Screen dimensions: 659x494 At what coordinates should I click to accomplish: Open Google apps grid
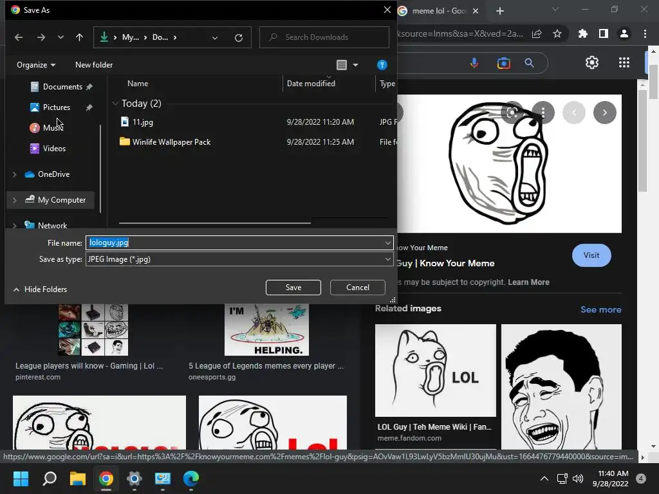tap(624, 62)
